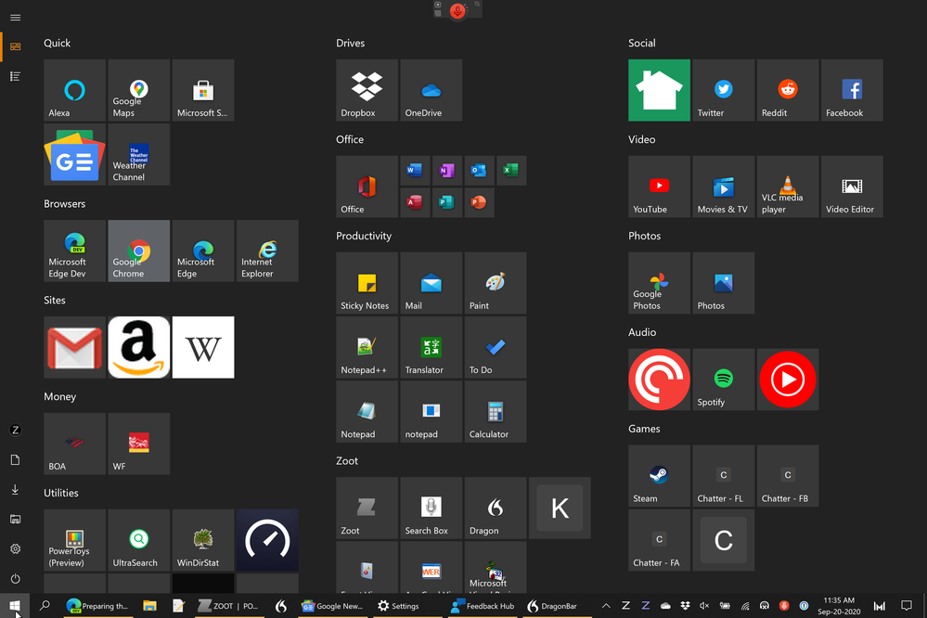927x618 pixels.
Task: Open Action Center notifications
Action: coord(907,606)
